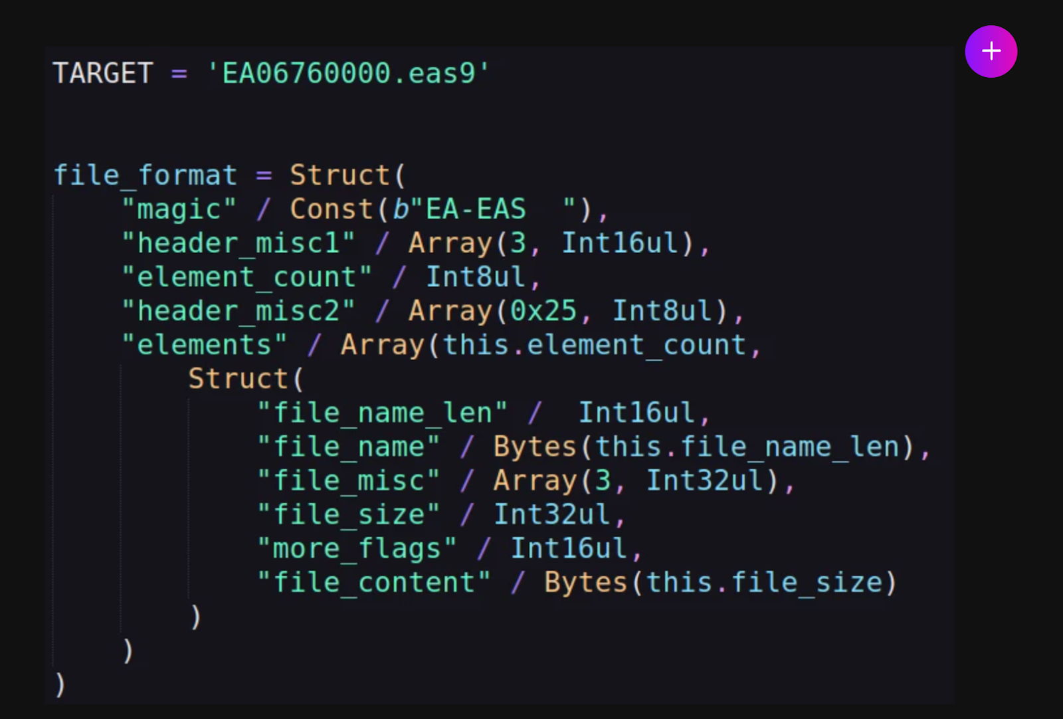Click the Const keyword
Screen dimensions: 1063x719
[332, 209]
